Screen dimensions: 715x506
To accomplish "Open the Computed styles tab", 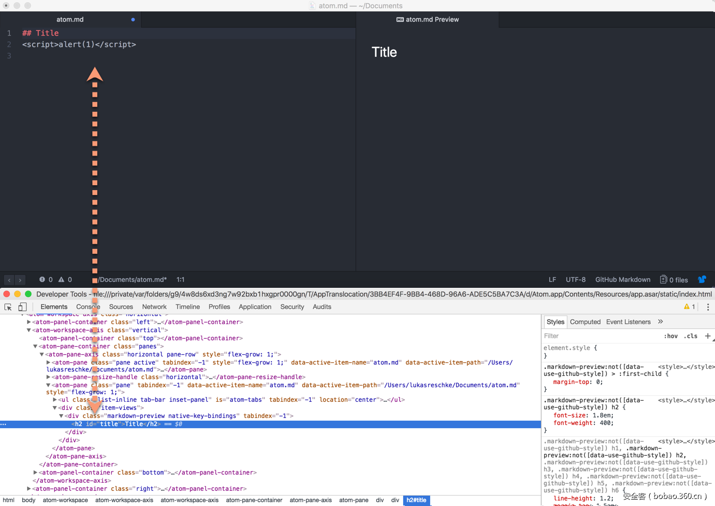I will (585, 322).
